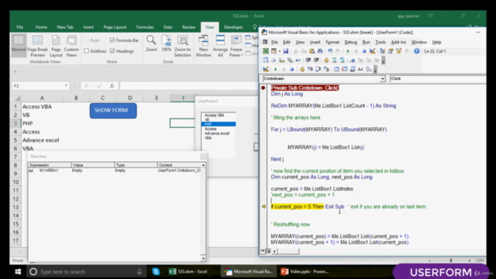Click the Indent icon in Edit toolbar

[308, 60]
